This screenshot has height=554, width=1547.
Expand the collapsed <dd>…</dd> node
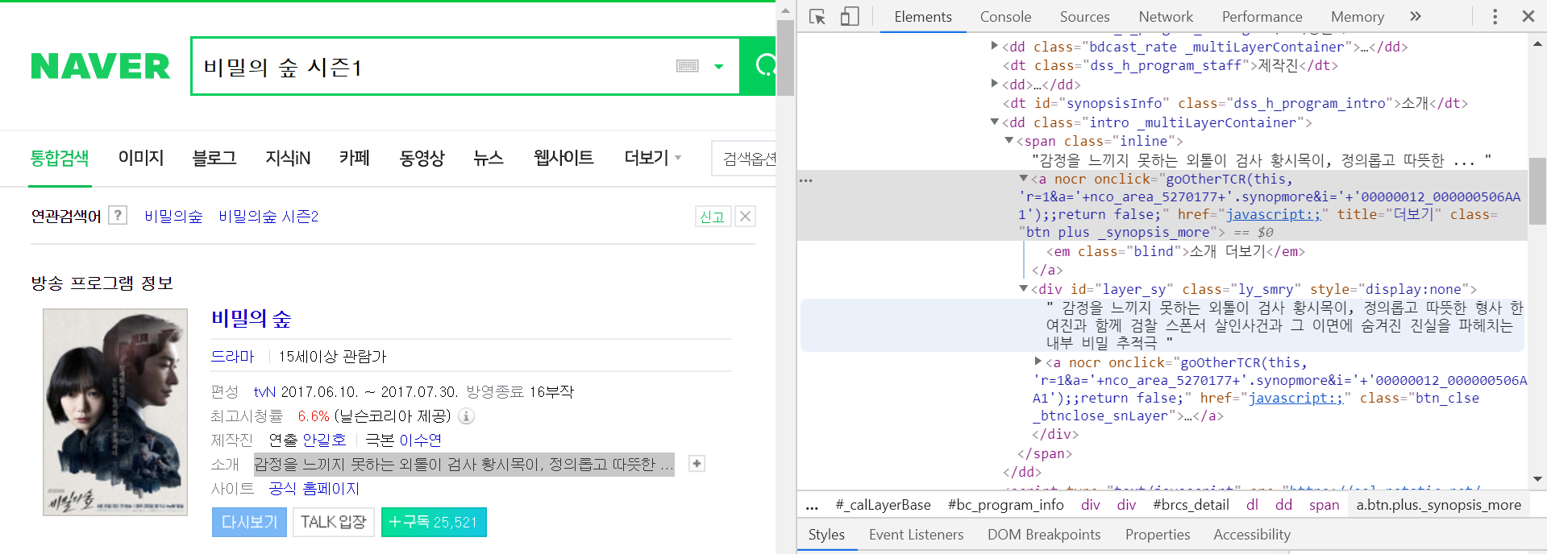pos(995,84)
